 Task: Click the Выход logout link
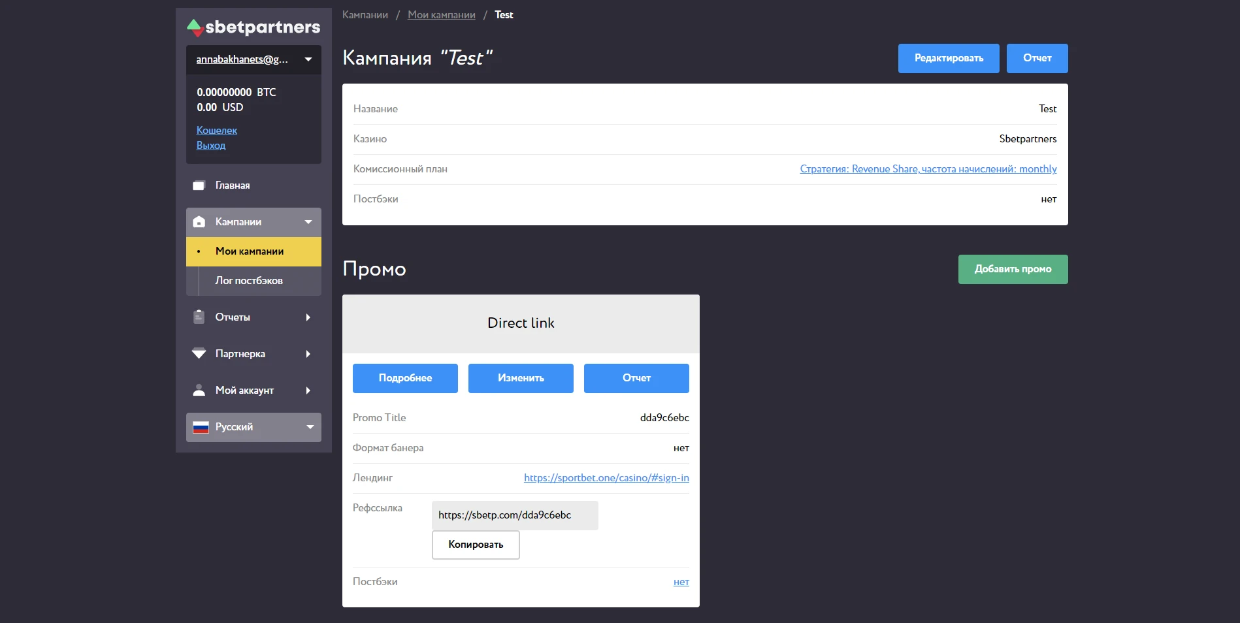click(x=211, y=146)
